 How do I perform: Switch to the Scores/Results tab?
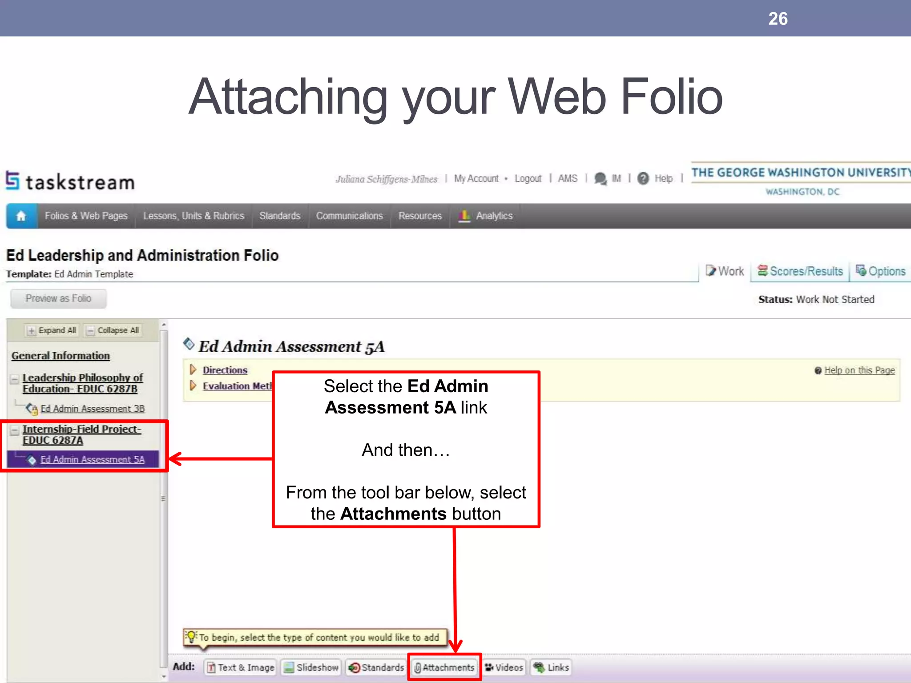[800, 271]
